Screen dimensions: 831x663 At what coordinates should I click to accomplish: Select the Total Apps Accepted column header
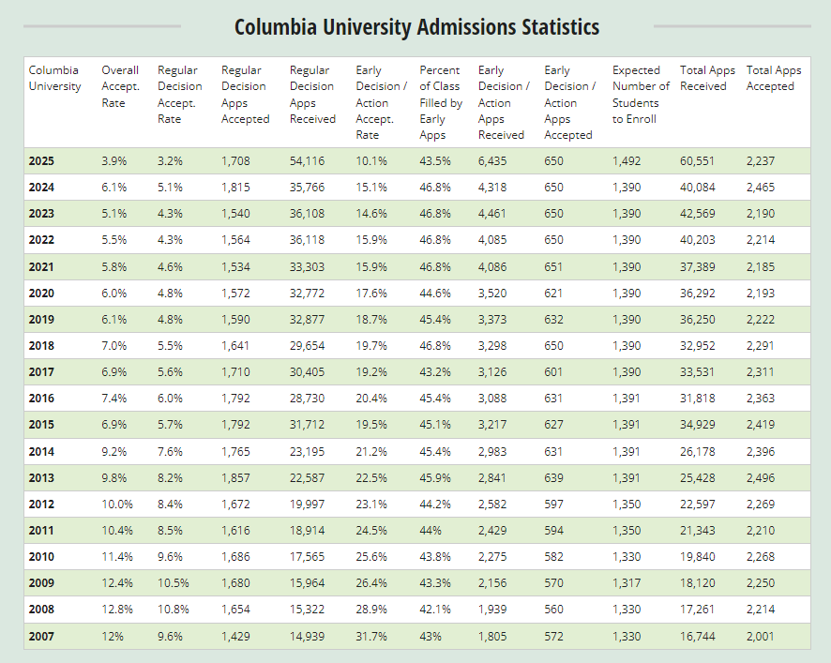(x=773, y=78)
